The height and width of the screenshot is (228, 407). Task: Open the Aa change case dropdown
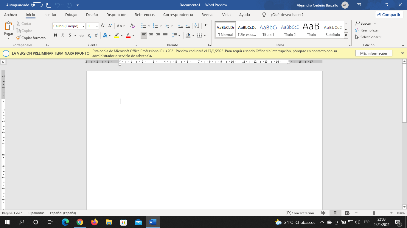point(121,26)
